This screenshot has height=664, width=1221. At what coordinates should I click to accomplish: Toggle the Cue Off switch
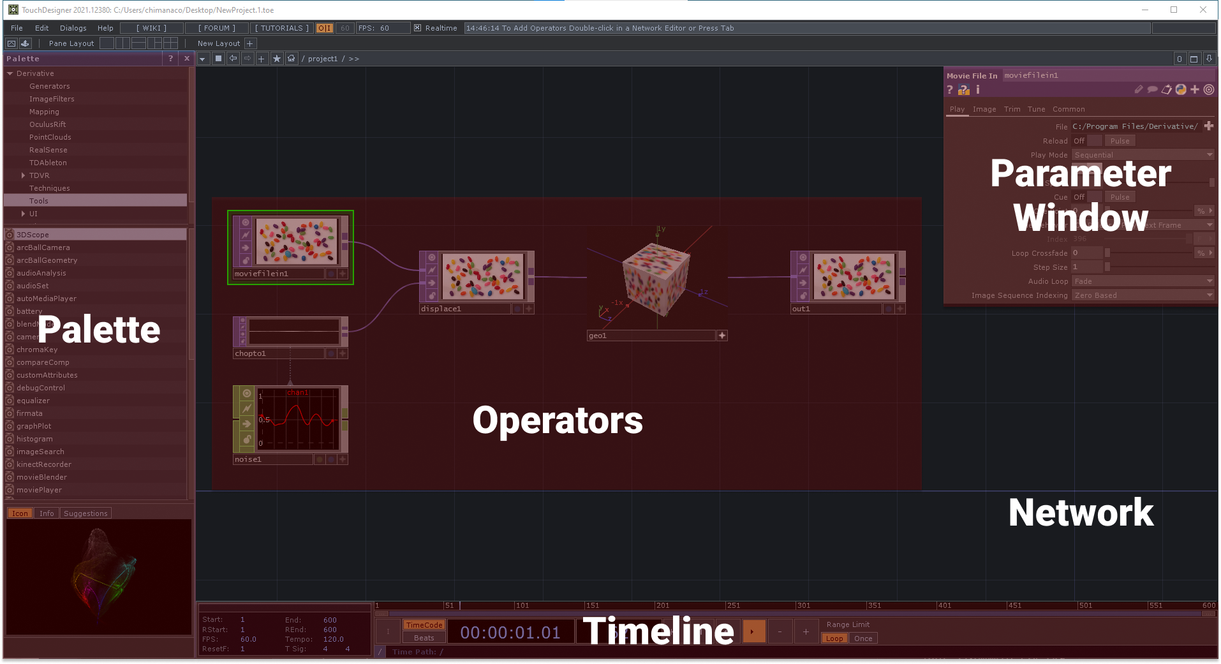click(x=1093, y=197)
